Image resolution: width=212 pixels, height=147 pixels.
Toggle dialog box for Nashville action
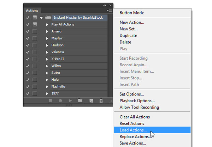pos(35,86)
